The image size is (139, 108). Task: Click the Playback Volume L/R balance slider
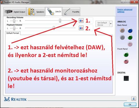[14, 28]
